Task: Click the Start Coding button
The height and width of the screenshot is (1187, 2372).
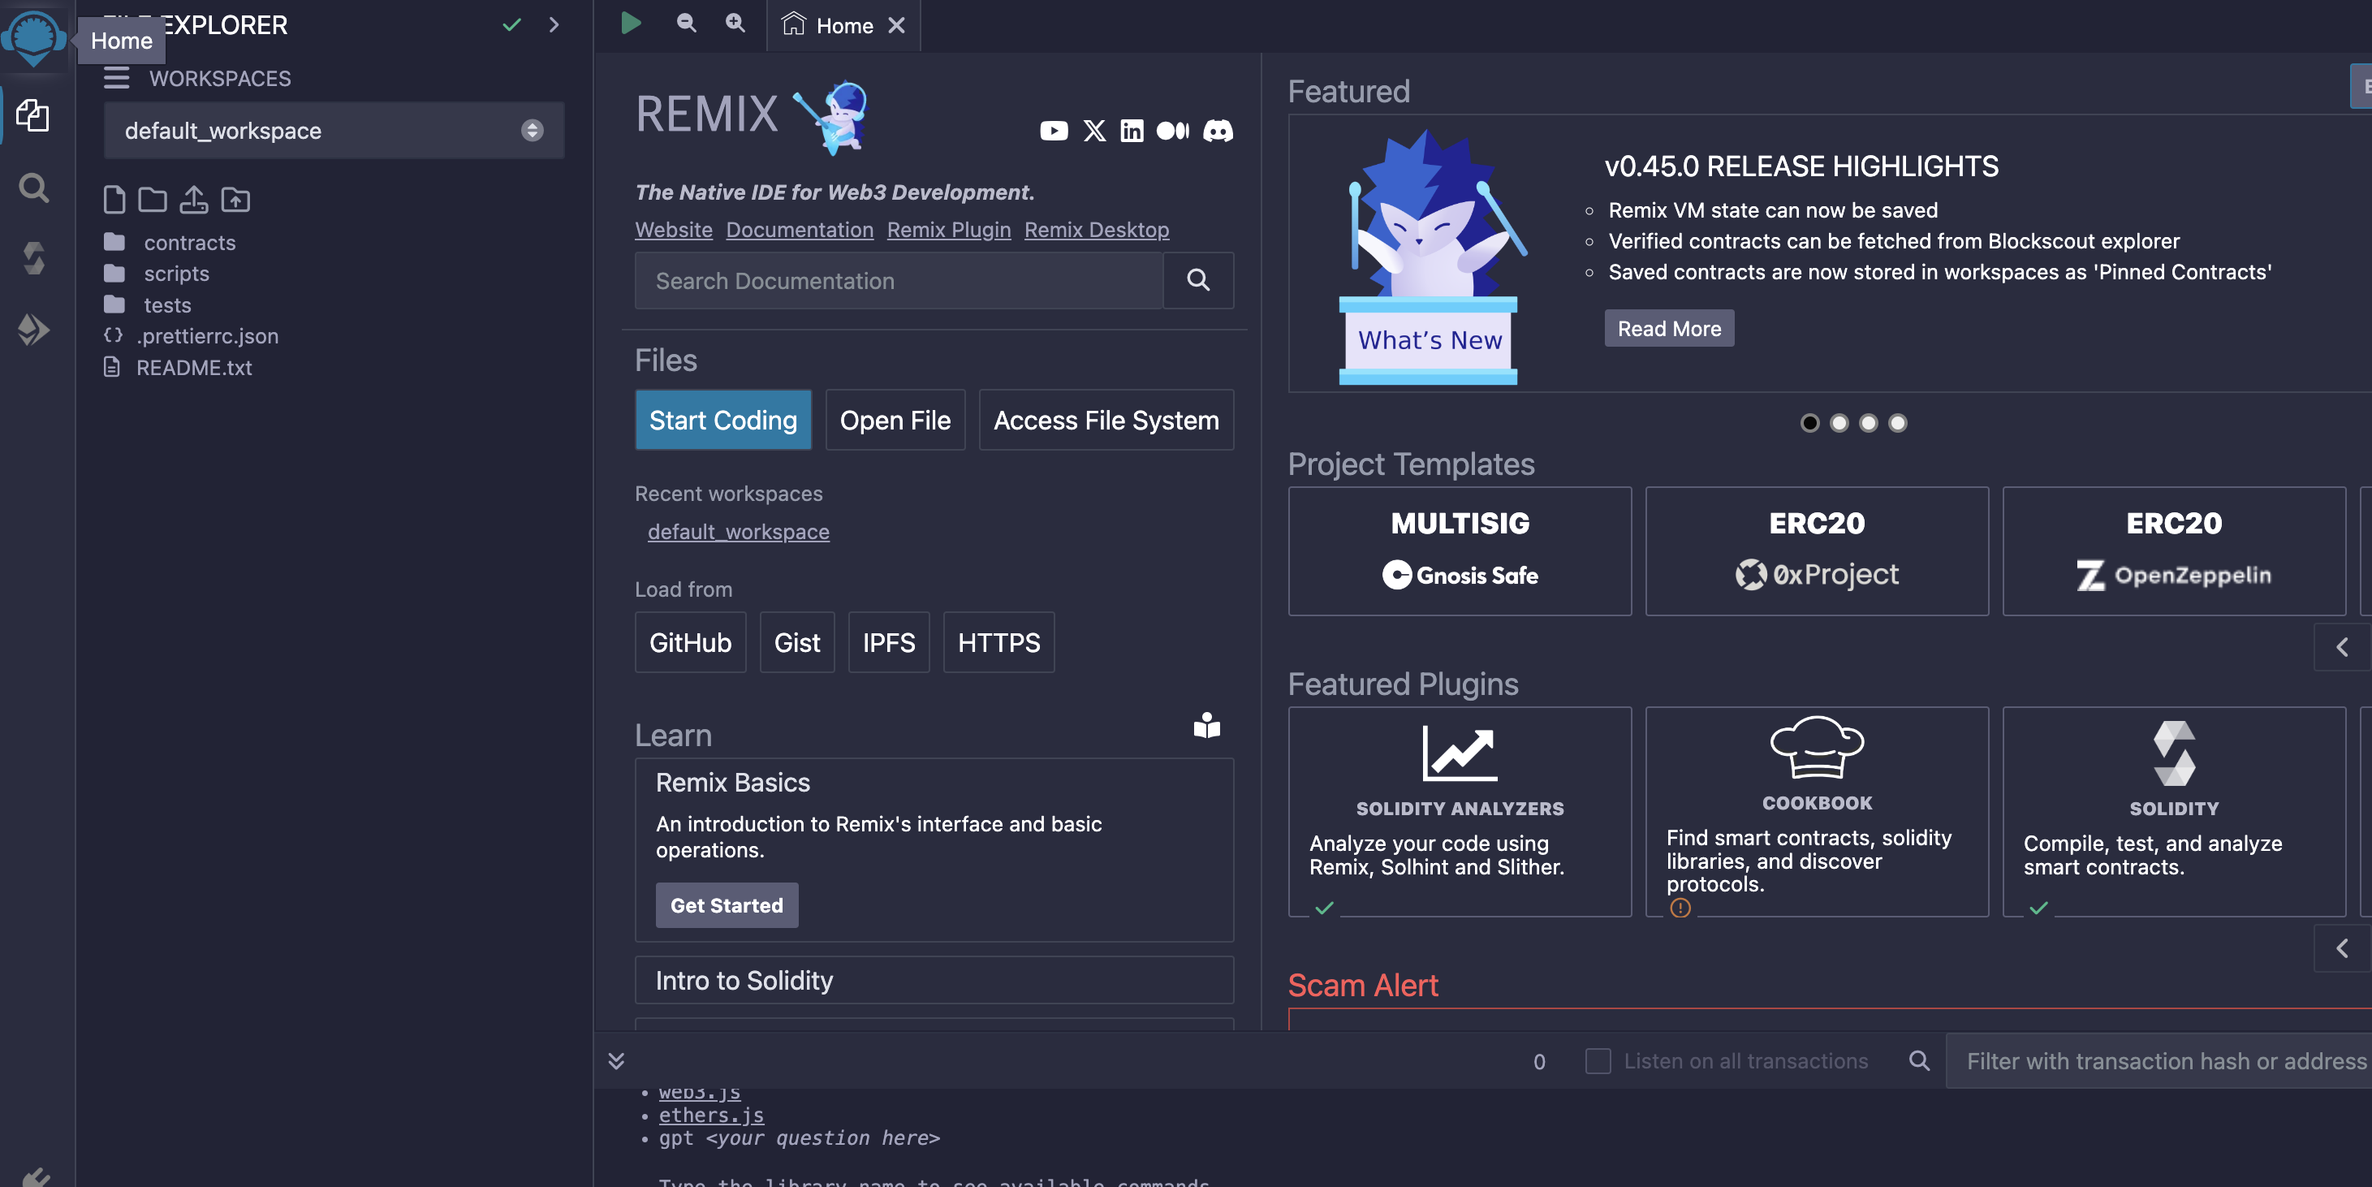Action: [x=722, y=420]
